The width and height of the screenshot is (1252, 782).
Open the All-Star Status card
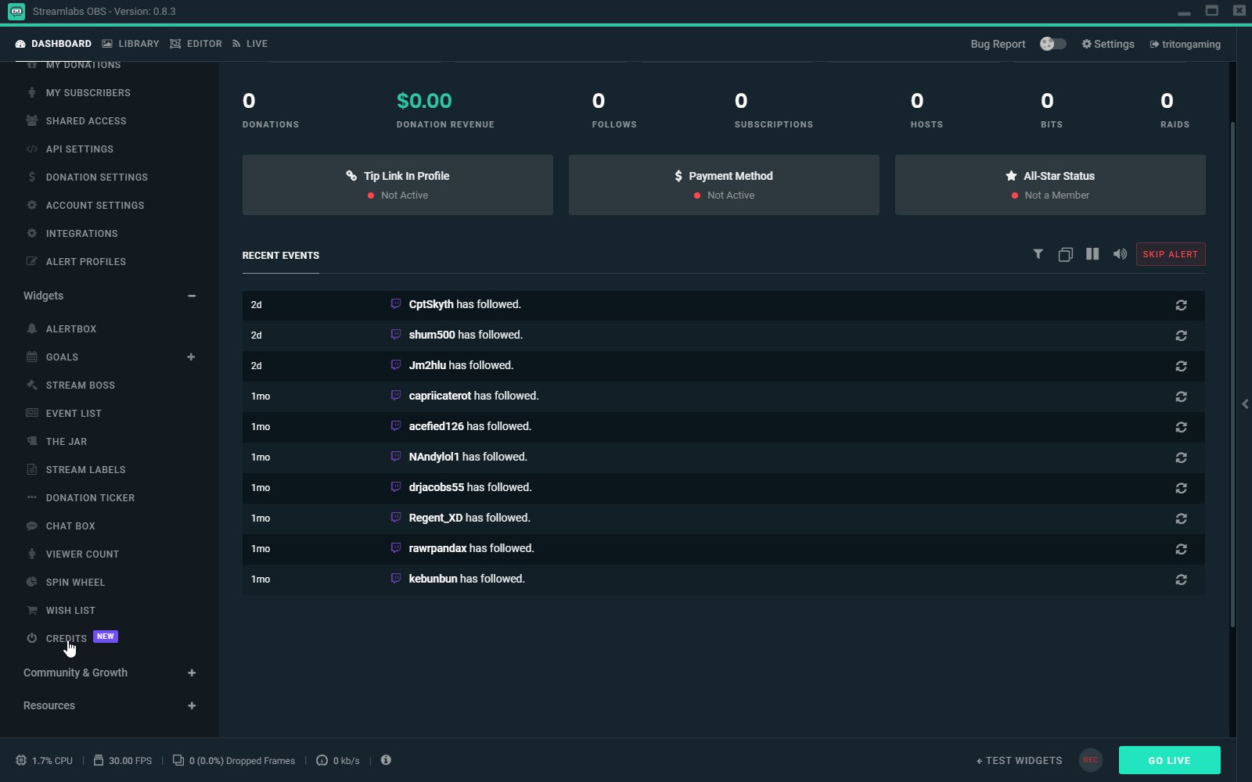(x=1050, y=185)
